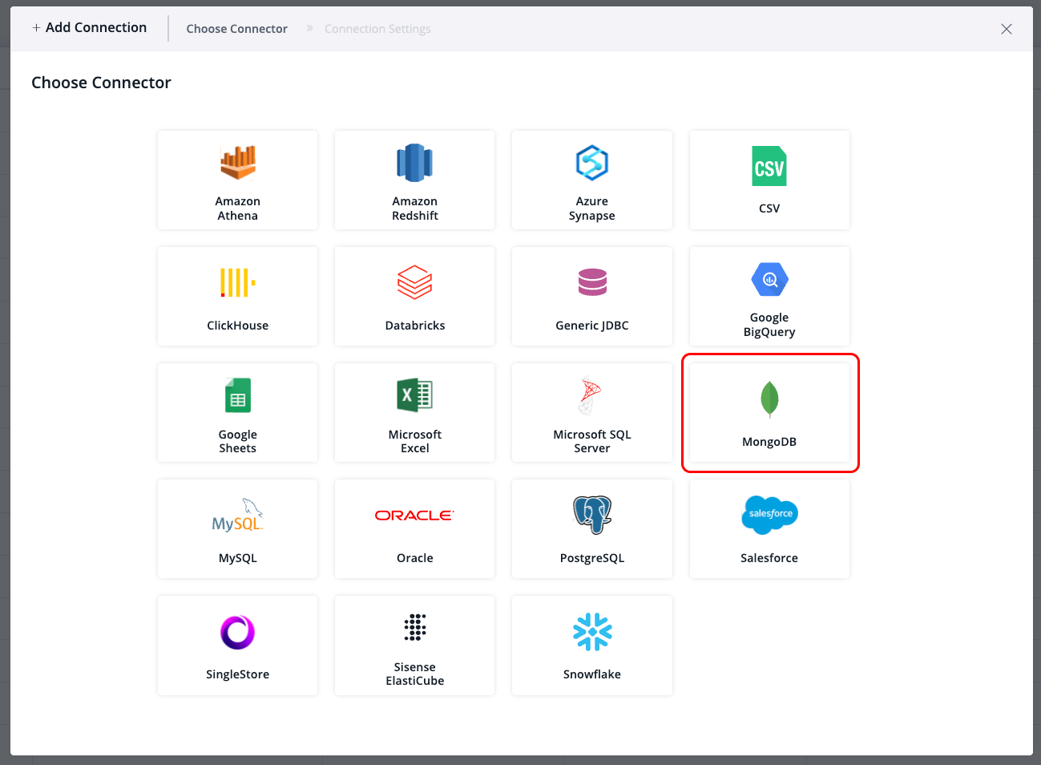Viewport: 1041px width, 765px height.
Task: Select the Oracle logo connector
Action: [414, 516]
